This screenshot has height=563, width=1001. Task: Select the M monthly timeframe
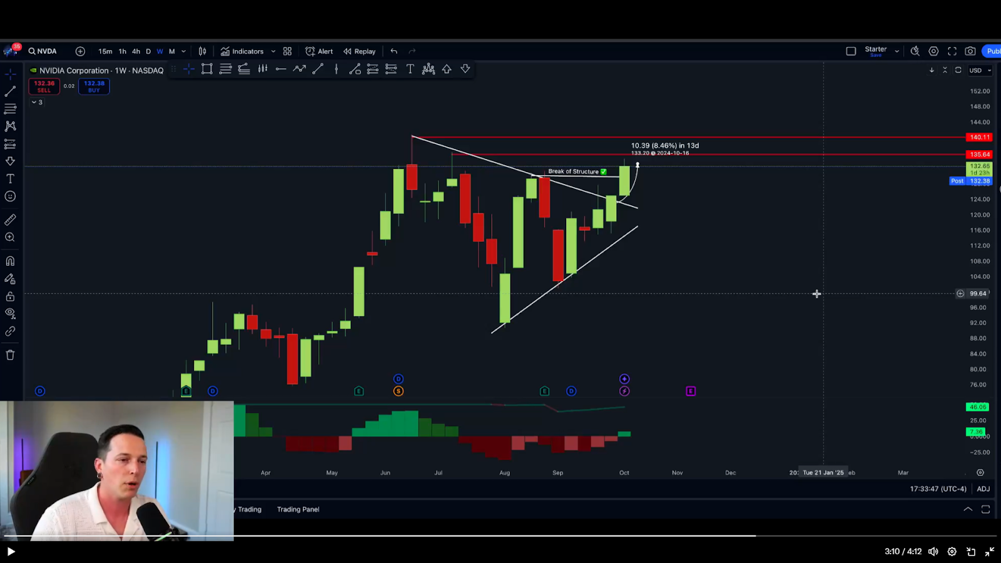tap(172, 51)
